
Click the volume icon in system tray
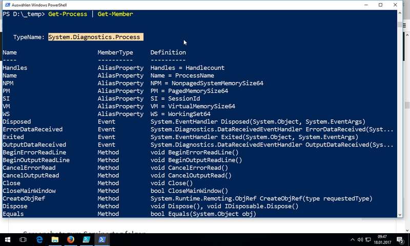[x=360, y=239]
